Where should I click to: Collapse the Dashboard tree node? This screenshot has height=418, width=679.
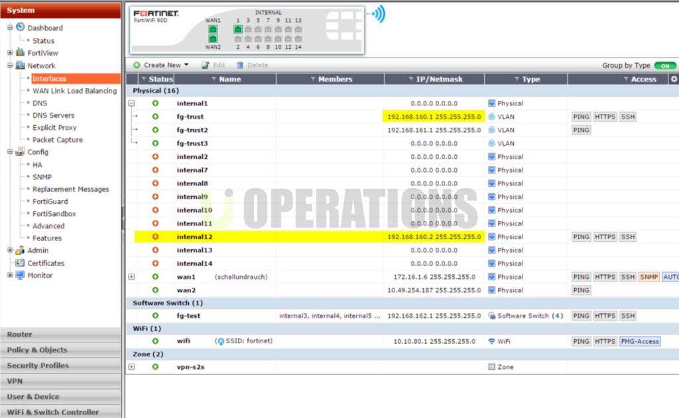(x=10, y=28)
